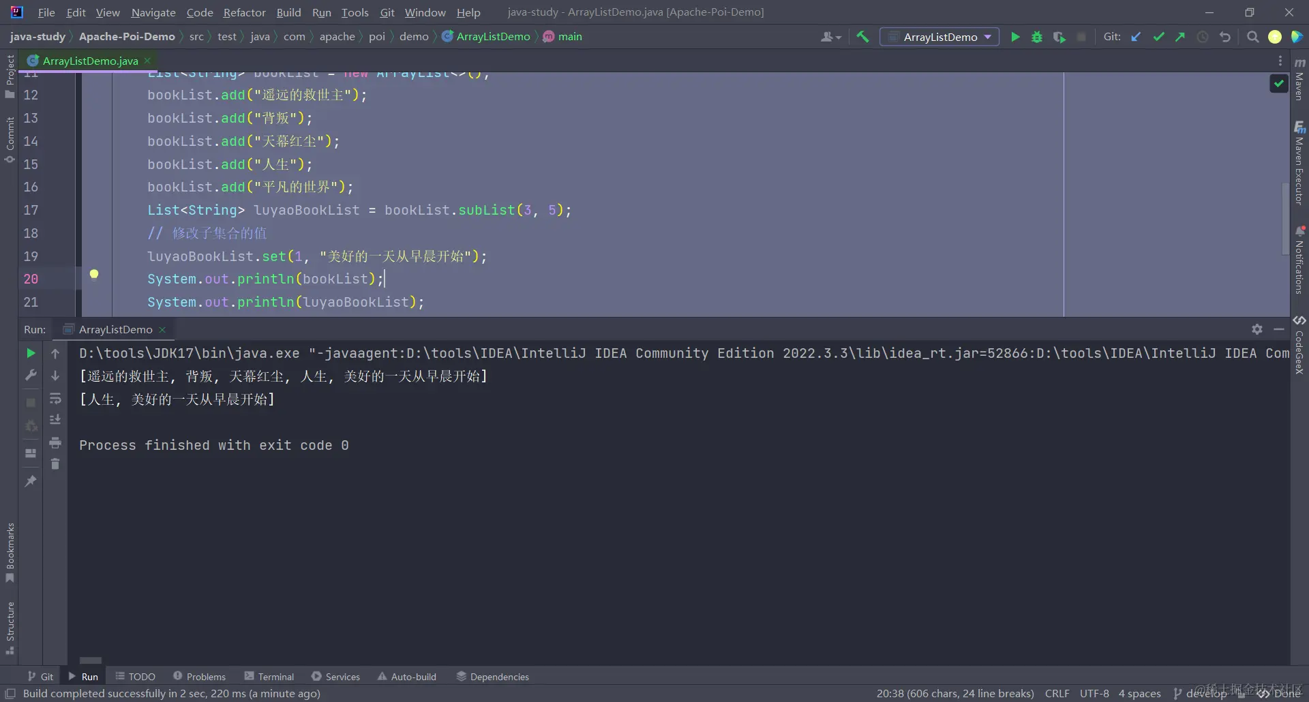Click the cursor position 20:38 in status bar
Viewport: 1309px width, 702px height.
pos(954,693)
